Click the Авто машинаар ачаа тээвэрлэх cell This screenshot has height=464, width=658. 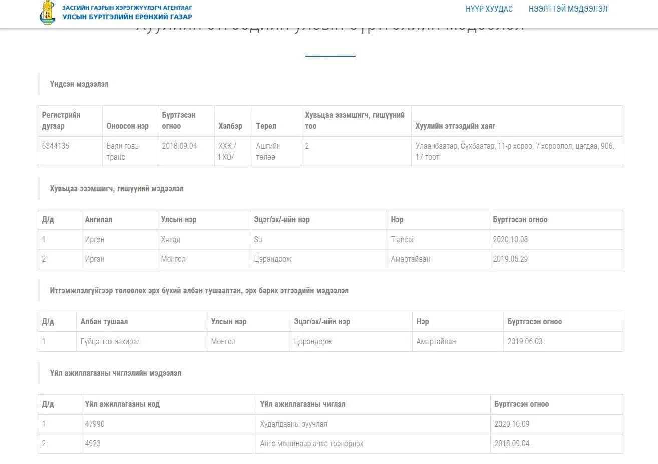click(374, 443)
